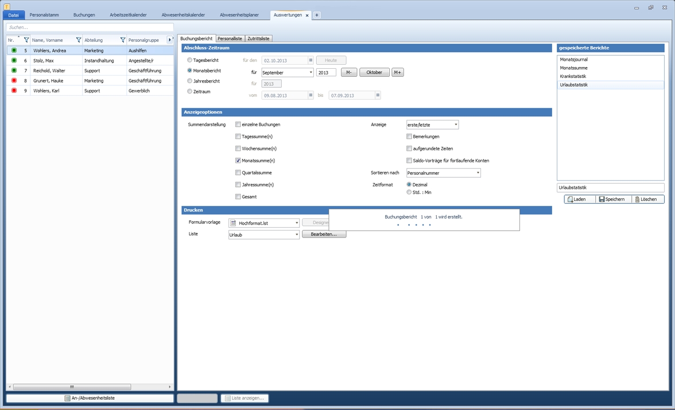This screenshot has height=410, width=675.
Task: Open calendar picker for Tagesbericht date
Action: click(x=311, y=60)
